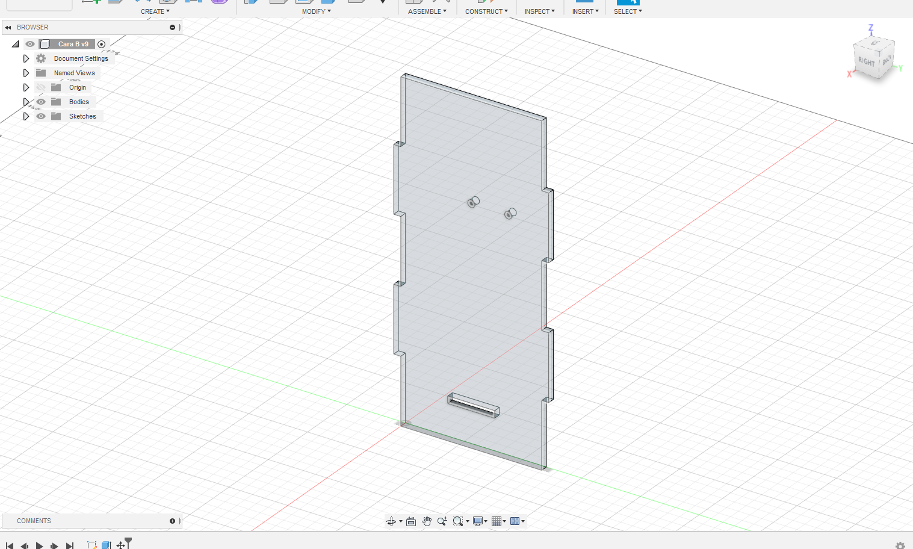The height and width of the screenshot is (549, 913).
Task: Expand the Origin node
Action: click(x=26, y=87)
